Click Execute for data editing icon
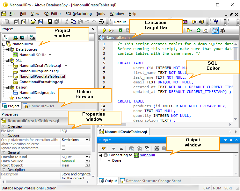Viewport: 240px width, 191px height. (x=111, y=30)
